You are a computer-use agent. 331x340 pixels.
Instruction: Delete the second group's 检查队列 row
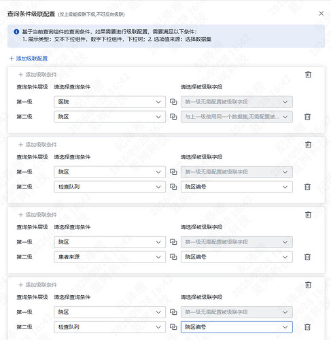[307, 187]
